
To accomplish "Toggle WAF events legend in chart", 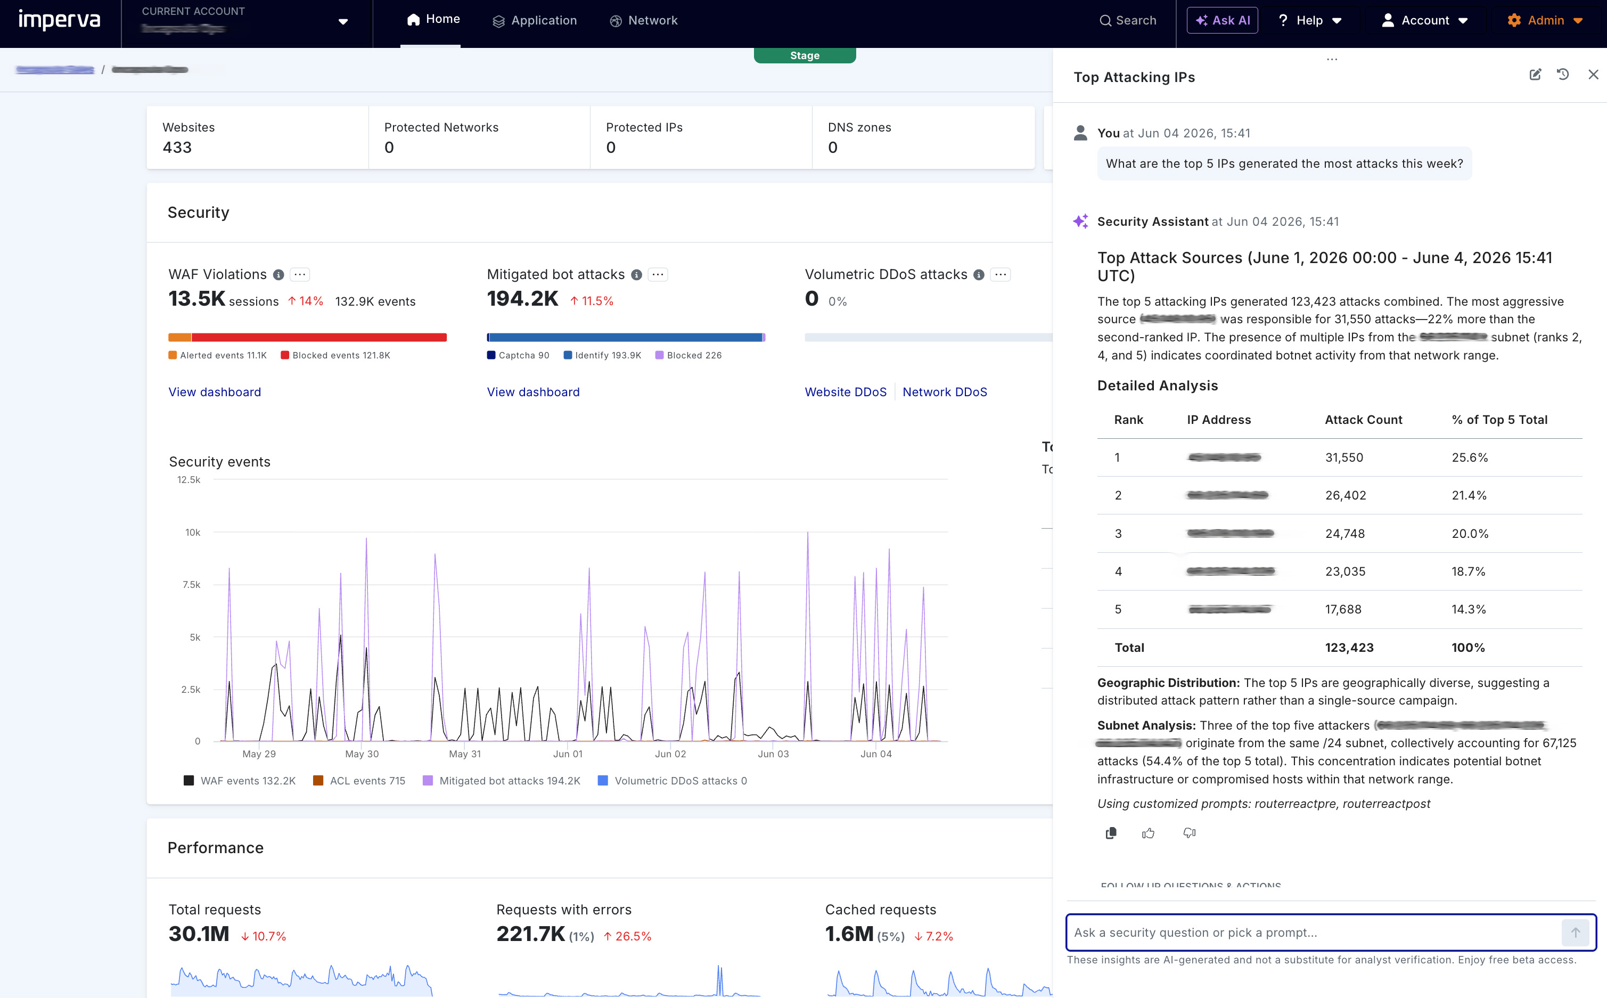I will click(240, 781).
